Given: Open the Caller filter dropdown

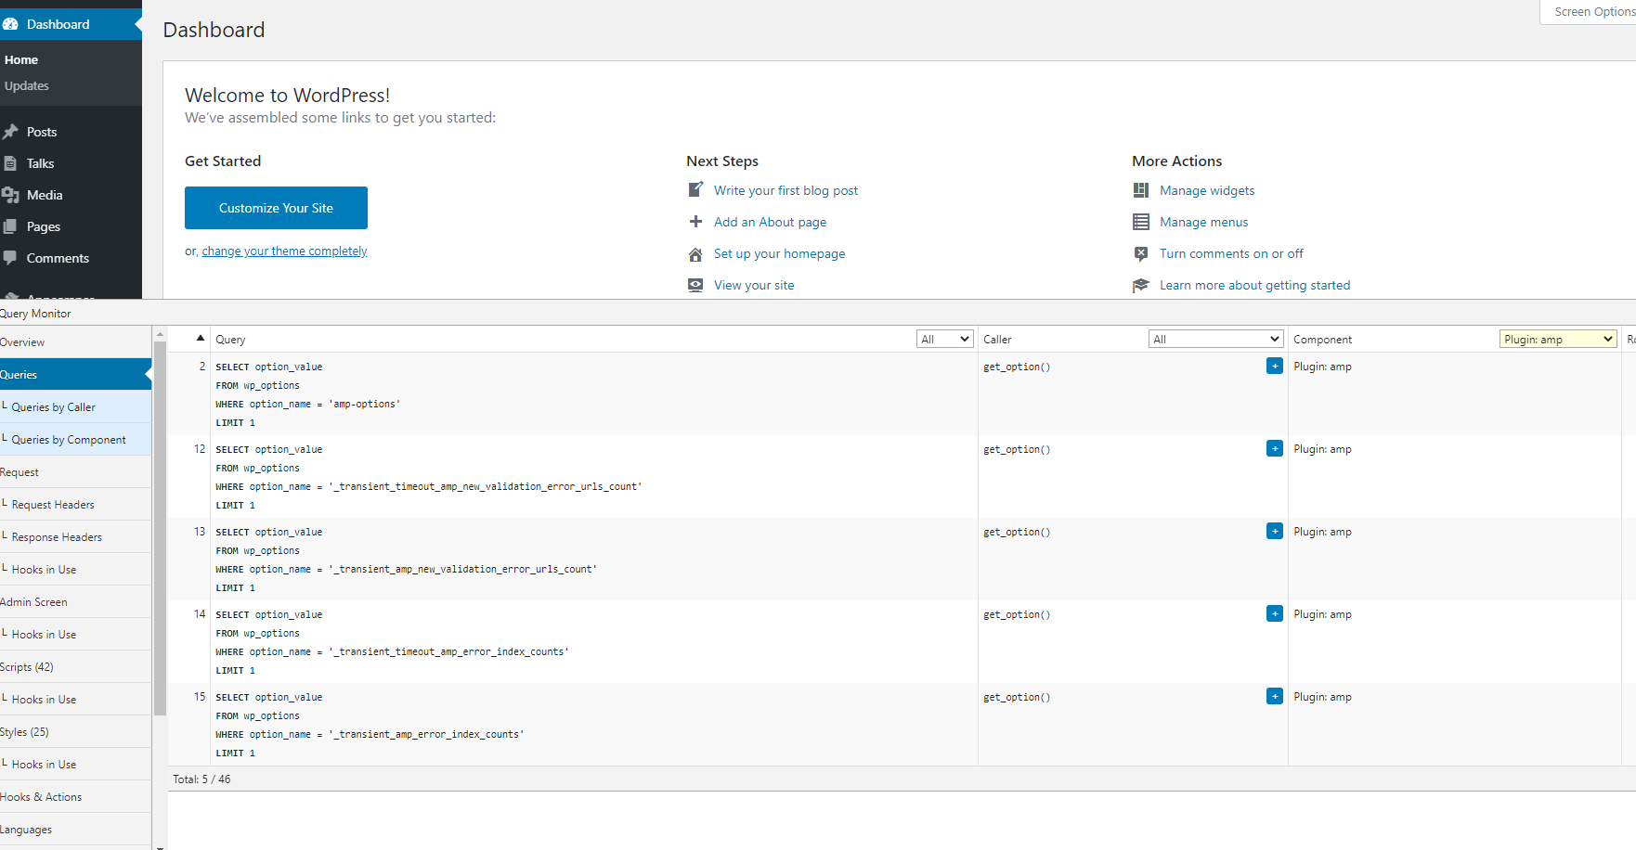Looking at the screenshot, I should coord(1215,339).
